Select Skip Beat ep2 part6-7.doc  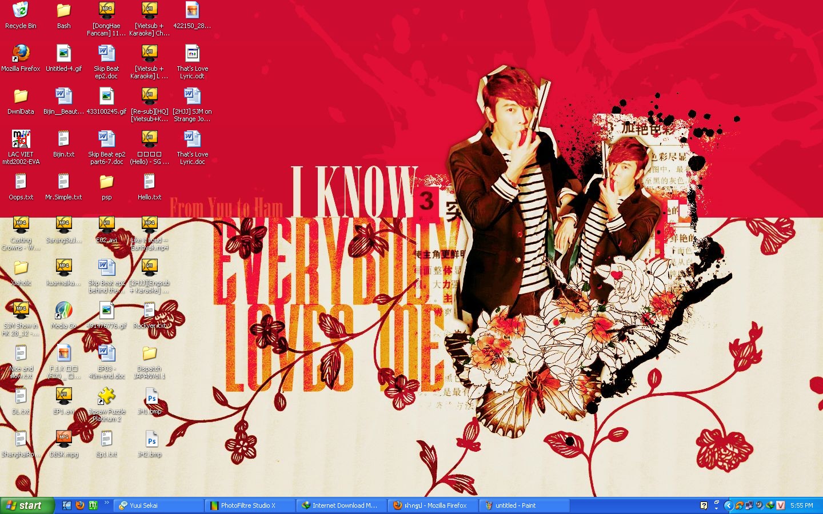click(106, 147)
